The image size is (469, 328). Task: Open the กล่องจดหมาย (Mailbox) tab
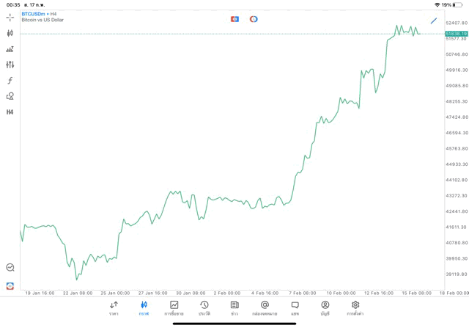pyautogui.click(x=265, y=308)
